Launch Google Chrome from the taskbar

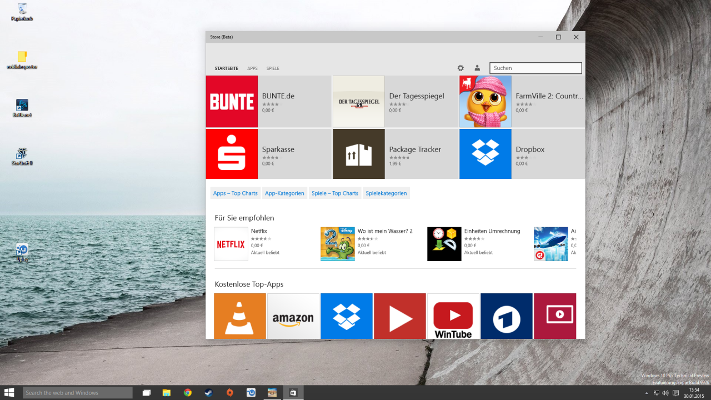[188, 393]
